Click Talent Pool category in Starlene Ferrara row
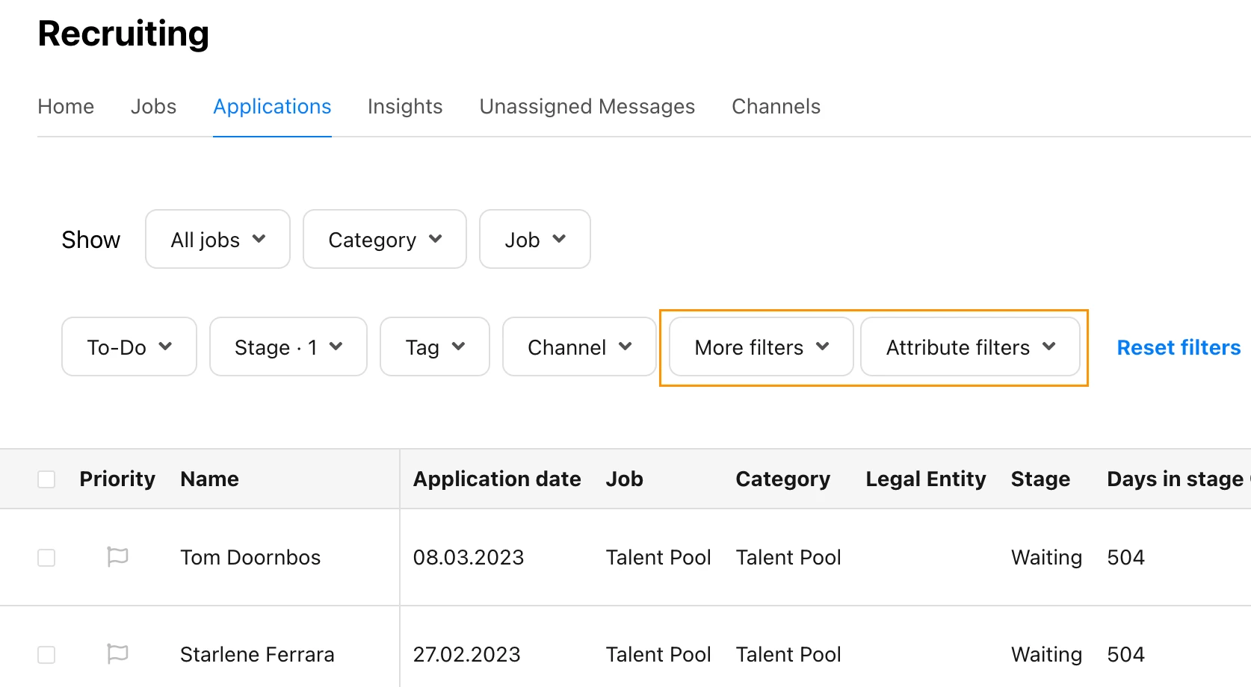This screenshot has height=687, width=1251. [x=788, y=654]
